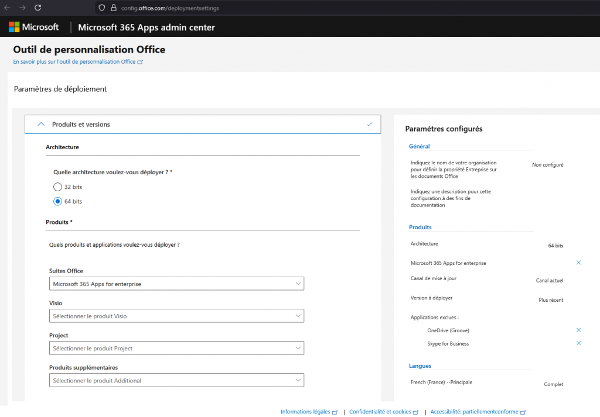Click the browser back arrow
Screen dimensions: 600x417
tap(7, 8)
